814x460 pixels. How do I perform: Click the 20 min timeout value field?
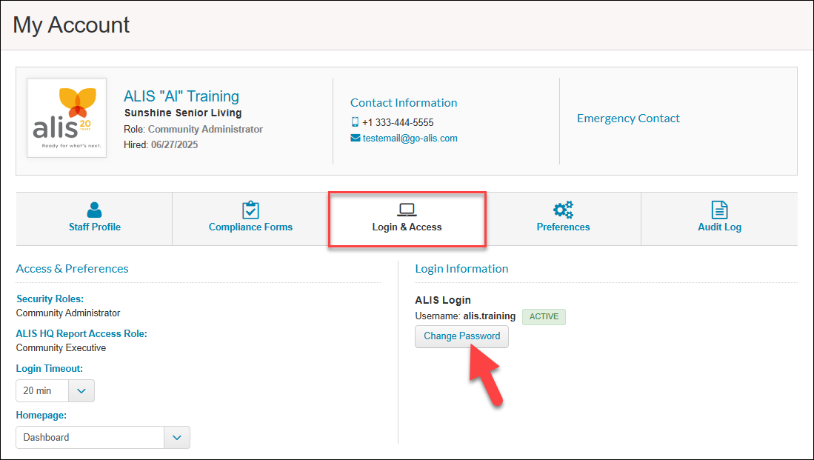click(42, 391)
